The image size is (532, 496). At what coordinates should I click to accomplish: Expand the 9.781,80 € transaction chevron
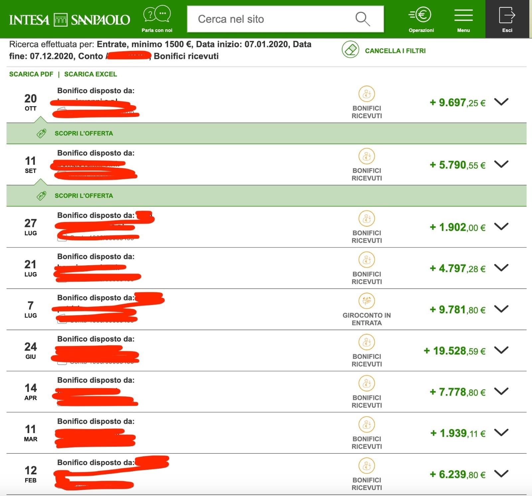(x=501, y=309)
